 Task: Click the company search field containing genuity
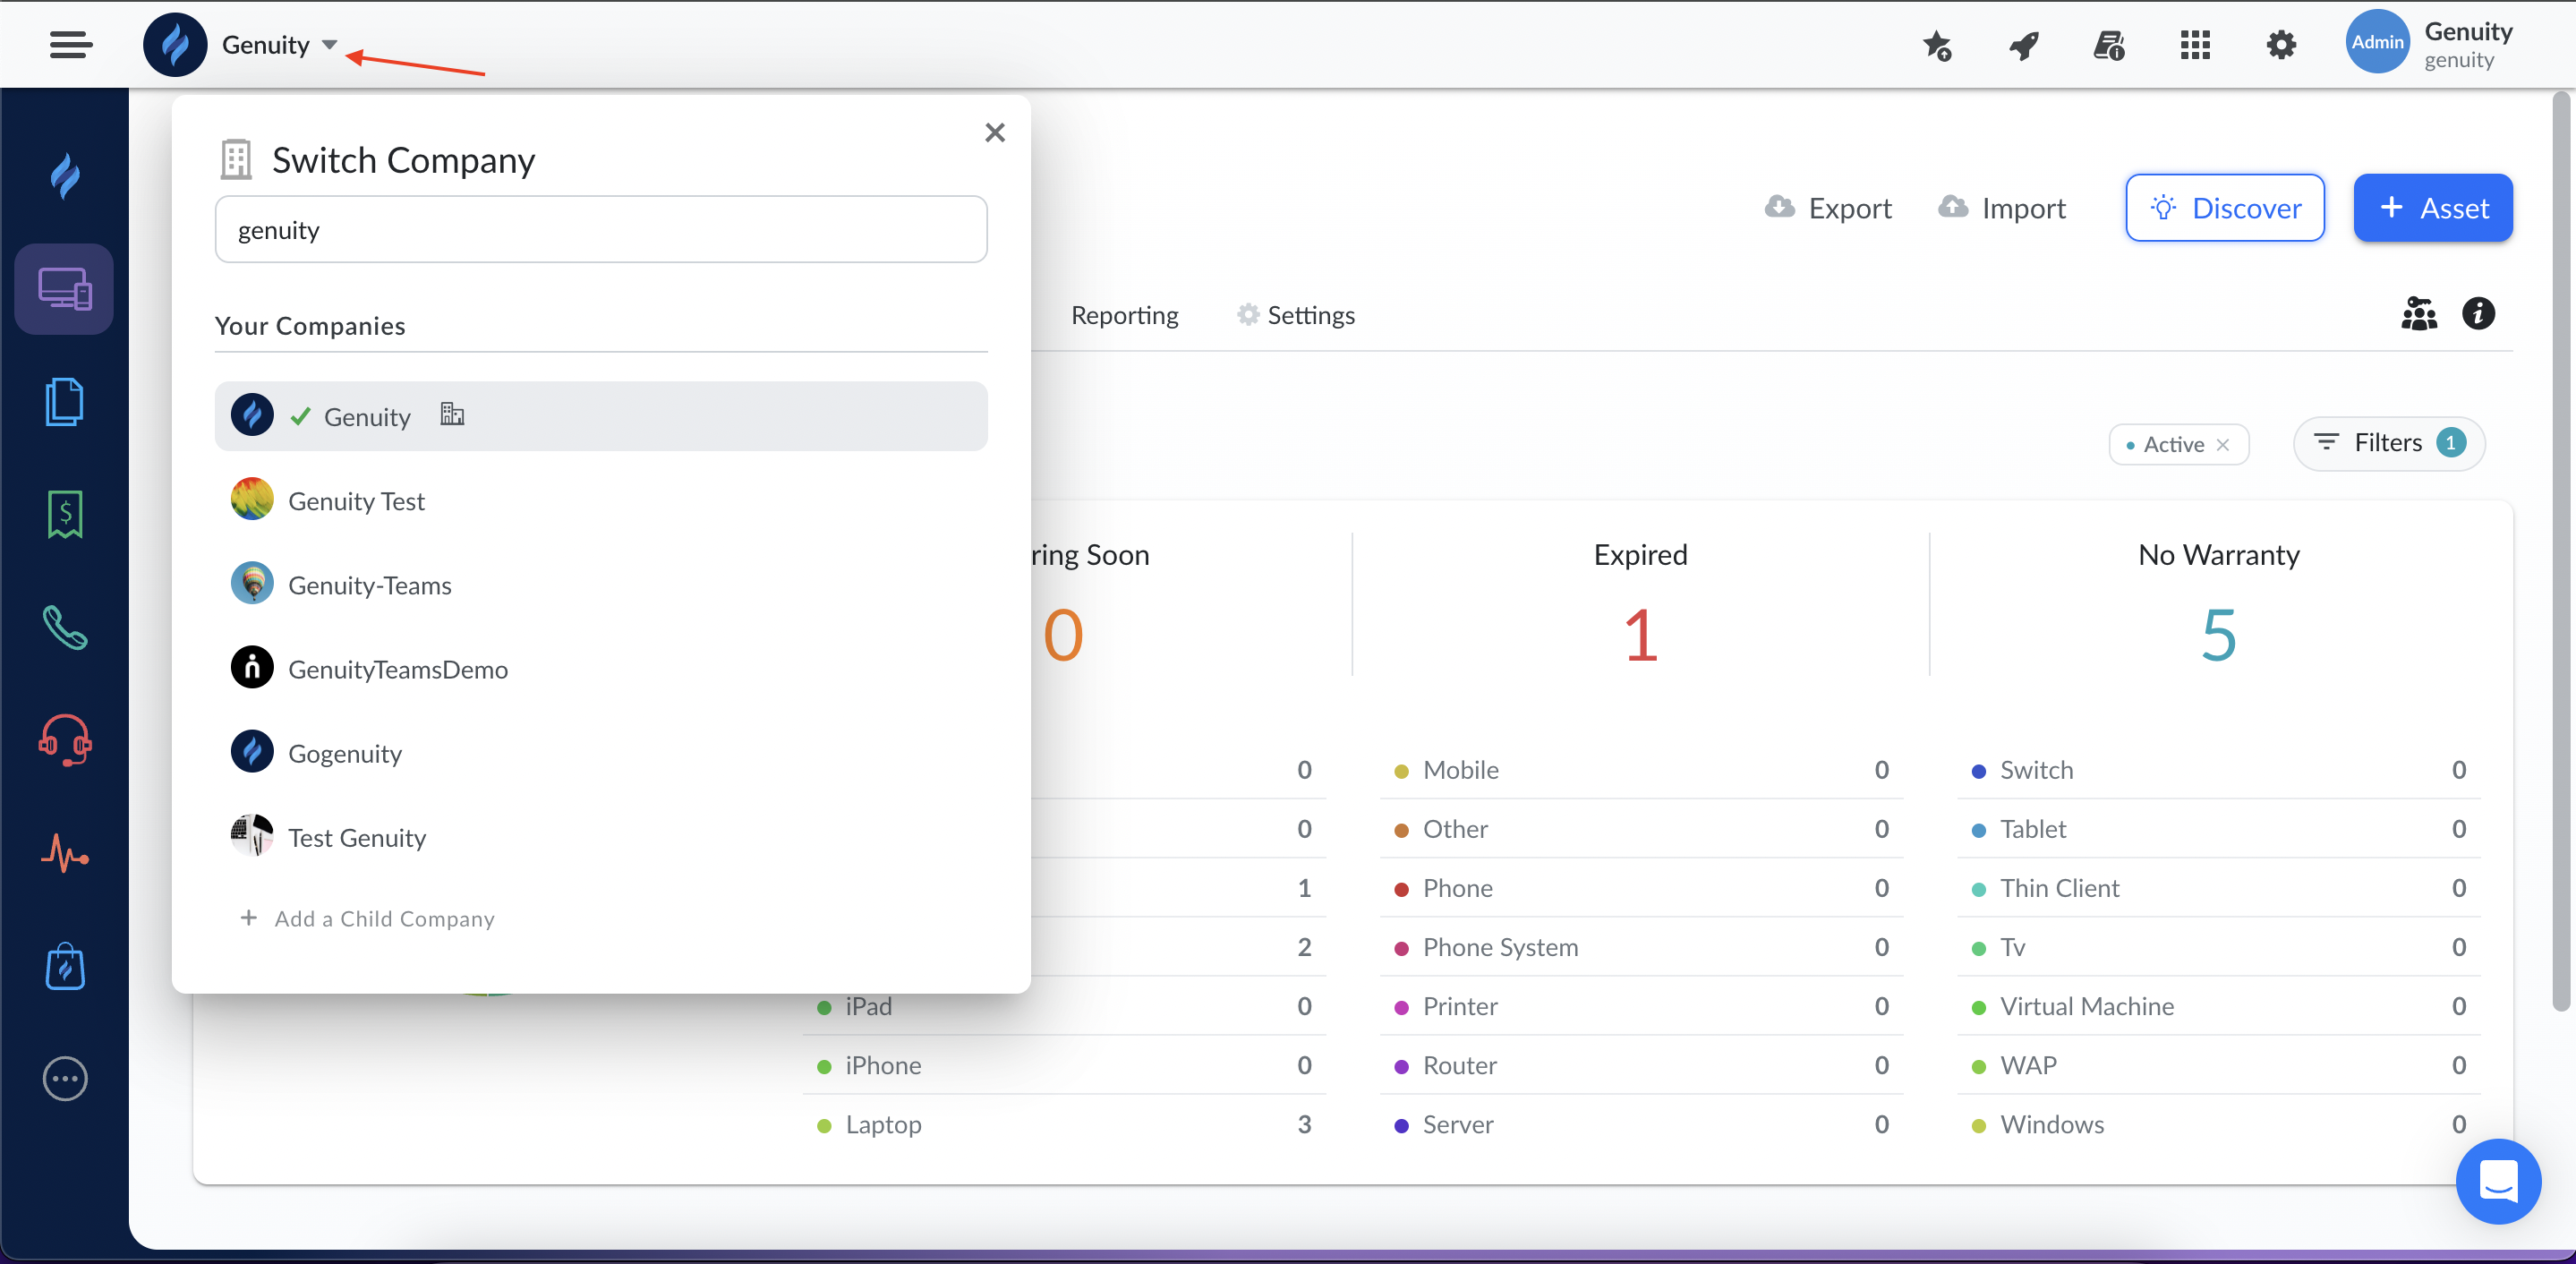(601, 230)
